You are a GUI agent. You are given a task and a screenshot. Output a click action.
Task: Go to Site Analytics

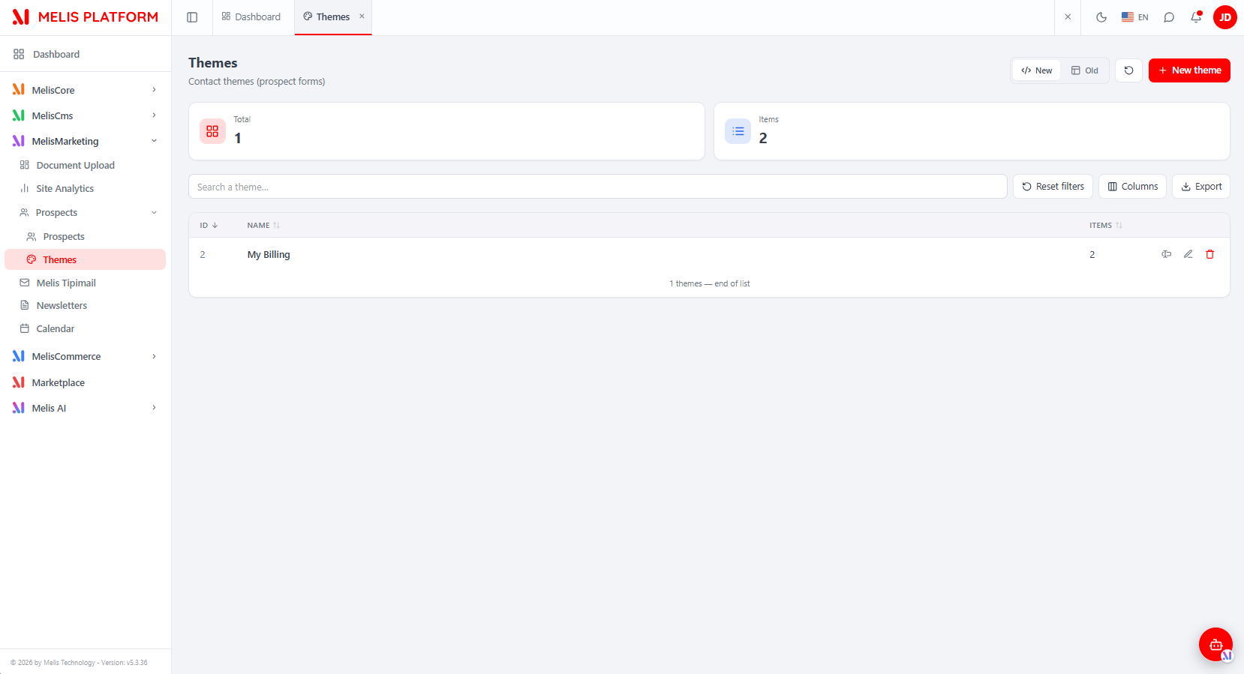pyautogui.click(x=85, y=188)
